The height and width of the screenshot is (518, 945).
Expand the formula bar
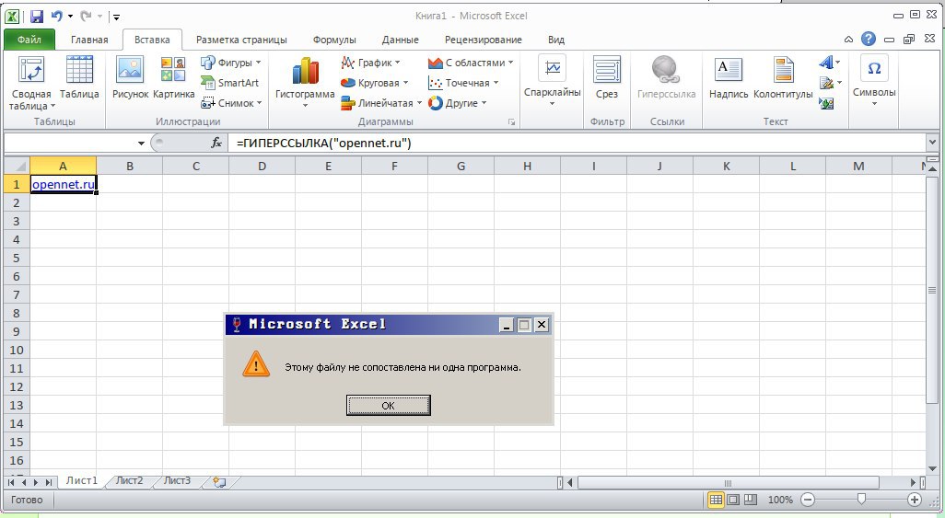[x=932, y=143]
